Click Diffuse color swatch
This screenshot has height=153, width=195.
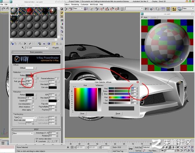[x=30, y=68]
